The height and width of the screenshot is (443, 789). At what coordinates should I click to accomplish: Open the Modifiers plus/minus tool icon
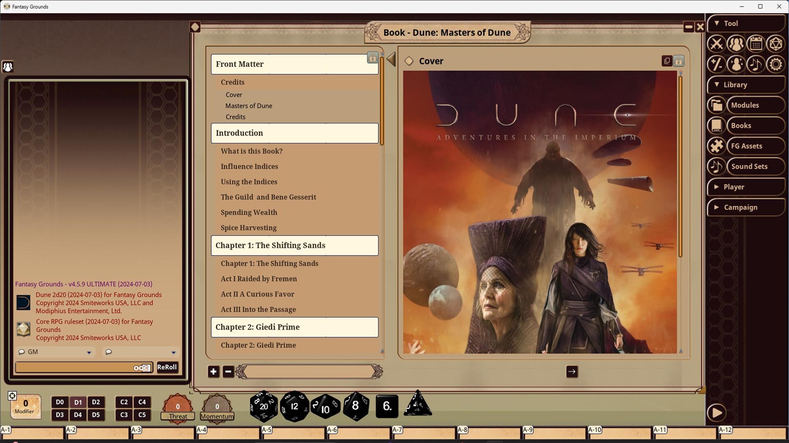[716, 64]
